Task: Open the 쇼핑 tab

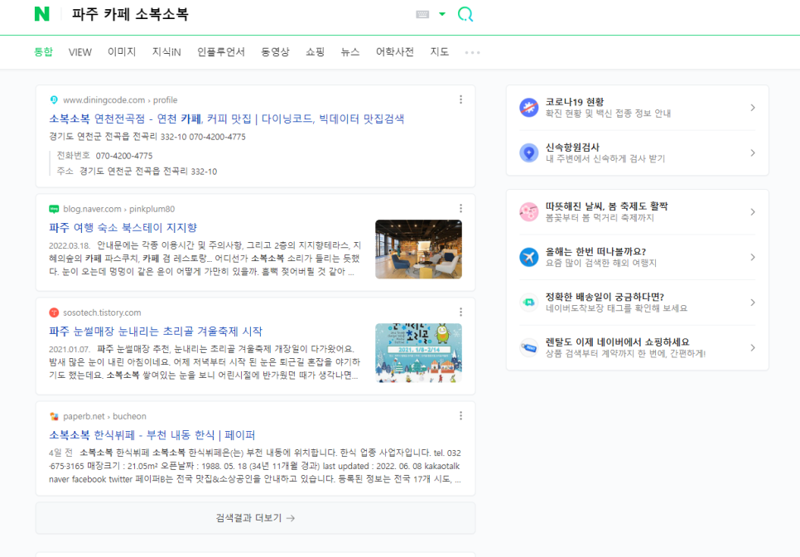Action: coord(316,52)
